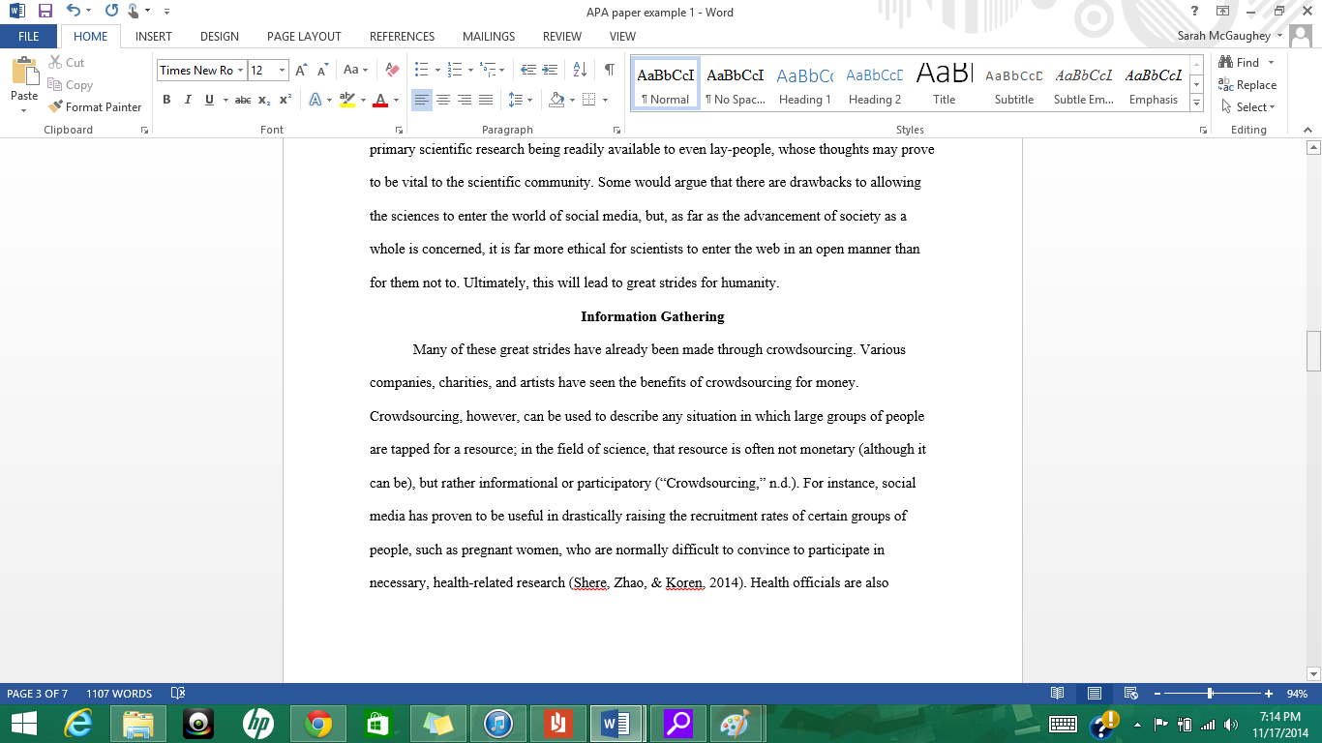Switch to the REFERENCES ribbon tab
This screenshot has width=1322, height=743.
(x=402, y=36)
